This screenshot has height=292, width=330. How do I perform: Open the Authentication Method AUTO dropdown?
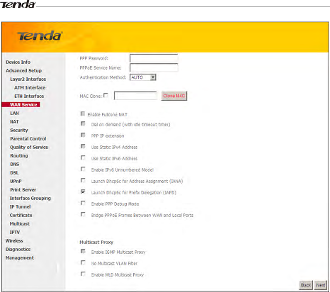click(143, 77)
